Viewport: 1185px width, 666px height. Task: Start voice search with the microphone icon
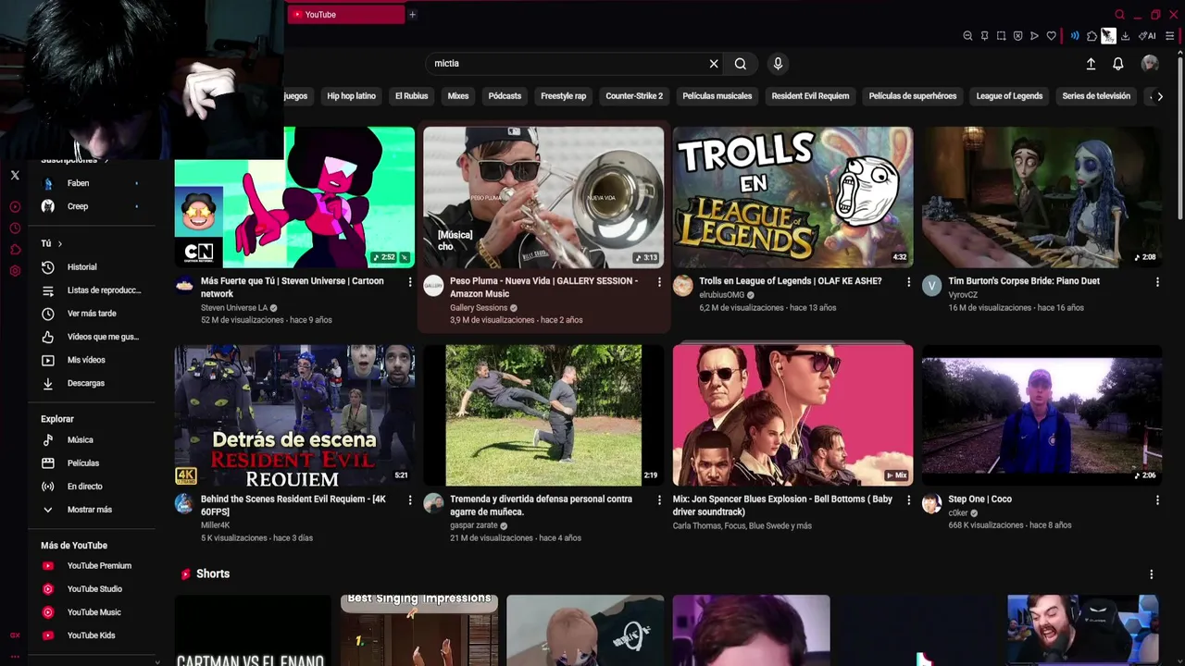778,64
